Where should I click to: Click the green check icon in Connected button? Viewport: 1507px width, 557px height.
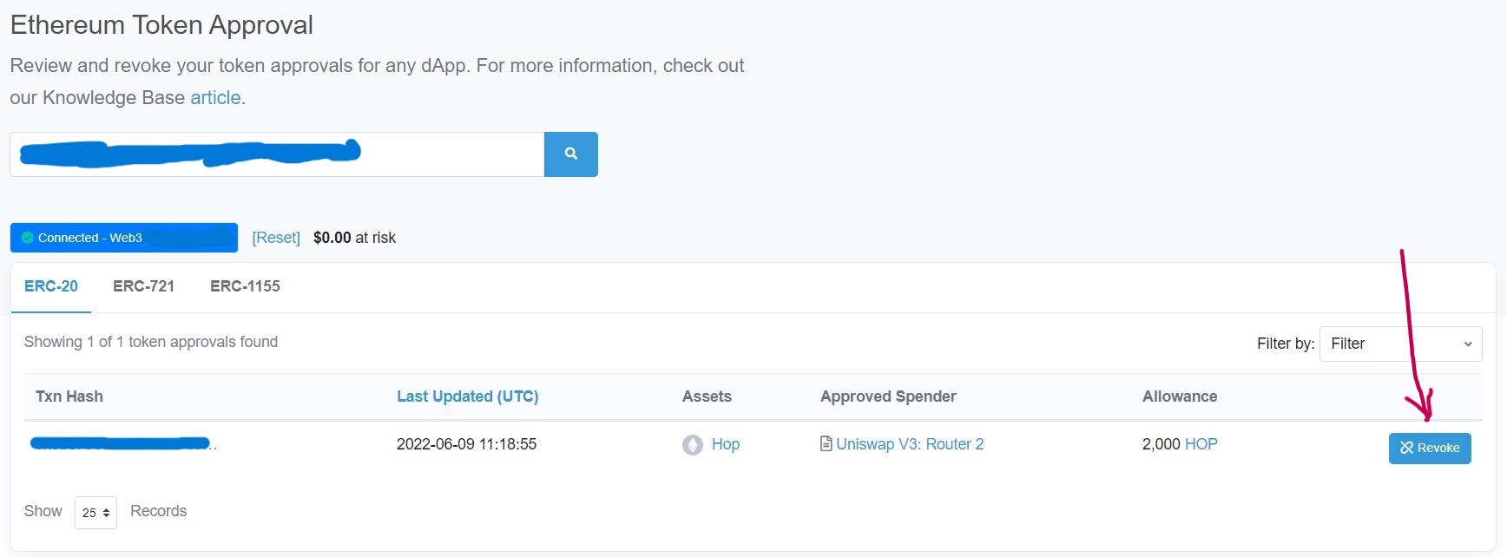(28, 238)
